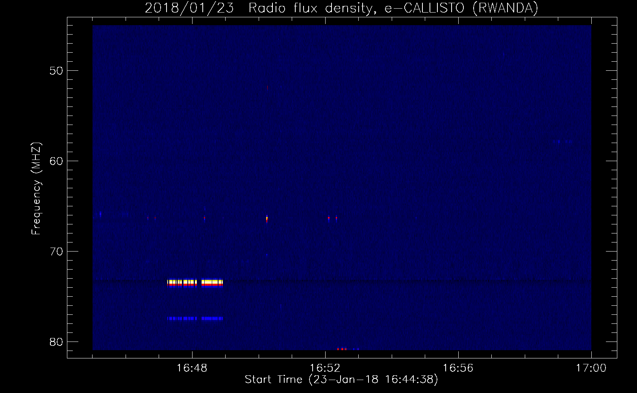
Task: Click the 16:48 time tick label
Action: point(192,368)
